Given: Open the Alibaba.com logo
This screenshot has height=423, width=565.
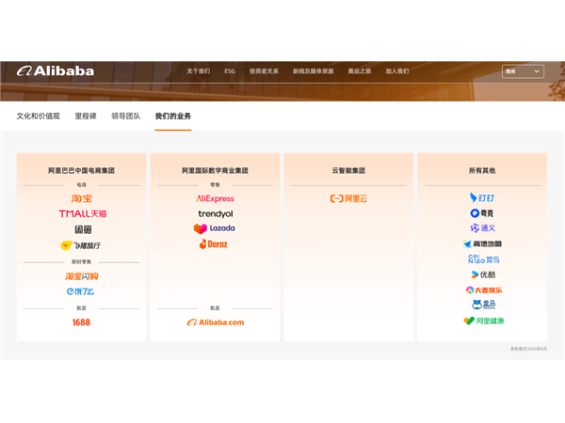Looking at the screenshot, I should [x=216, y=322].
